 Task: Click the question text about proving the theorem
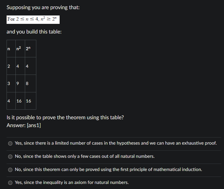pyautogui.click(x=65, y=117)
